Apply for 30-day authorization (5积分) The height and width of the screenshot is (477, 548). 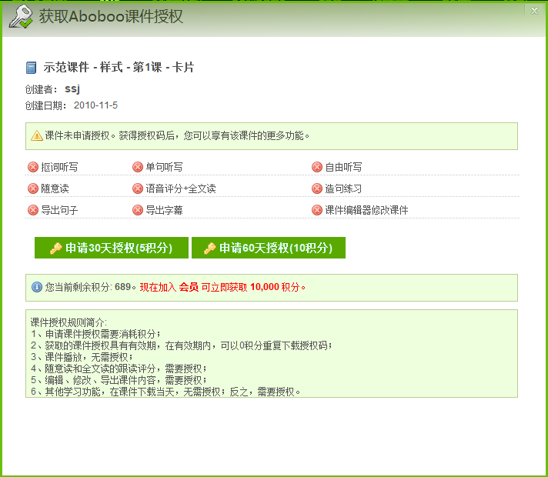[x=112, y=248]
